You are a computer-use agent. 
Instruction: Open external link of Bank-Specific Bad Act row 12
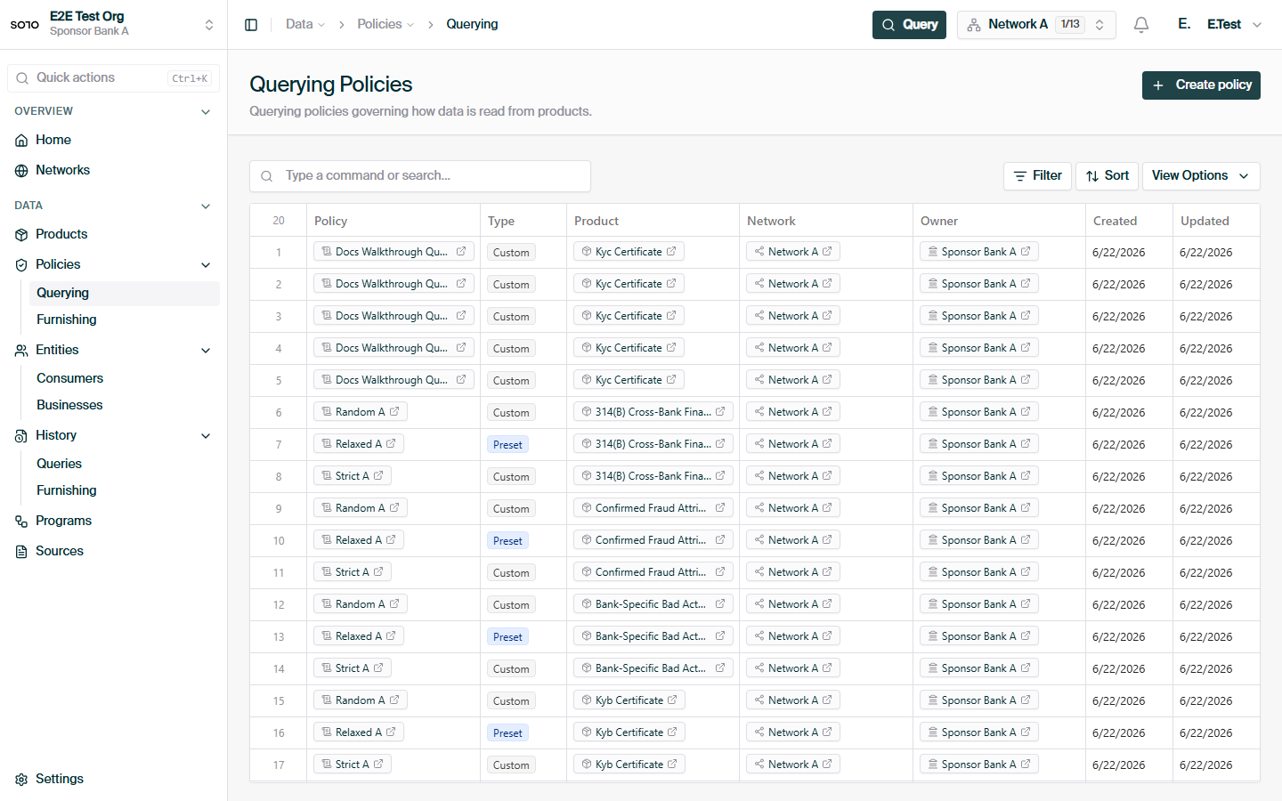pos(720,604)
